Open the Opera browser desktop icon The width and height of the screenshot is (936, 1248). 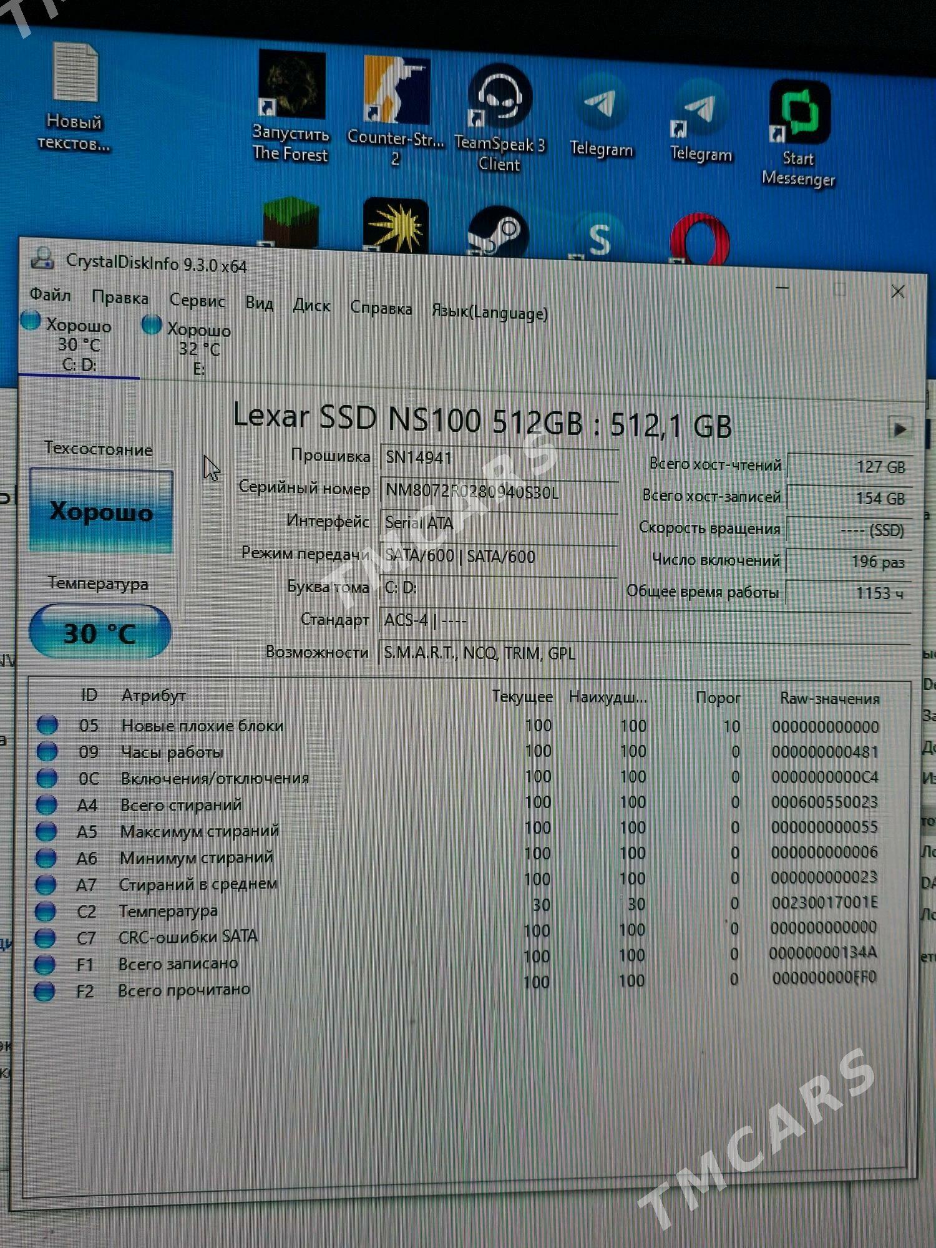(700, 240)
